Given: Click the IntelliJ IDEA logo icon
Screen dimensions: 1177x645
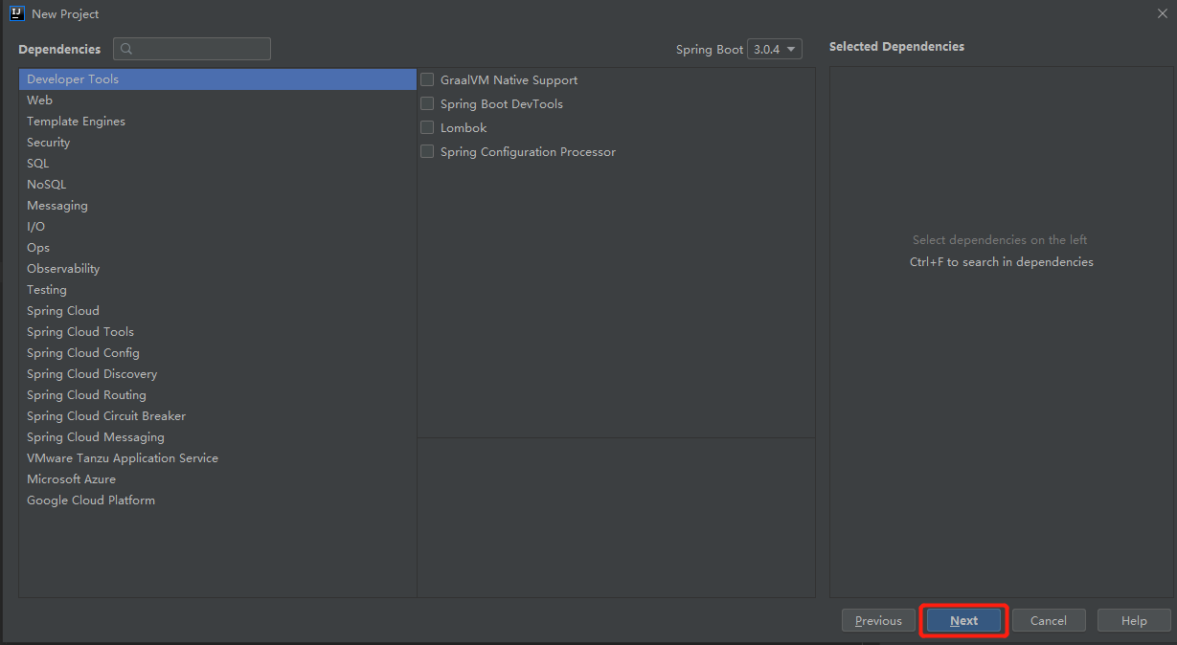Looking at the screenshot, I should click(16, 13).
